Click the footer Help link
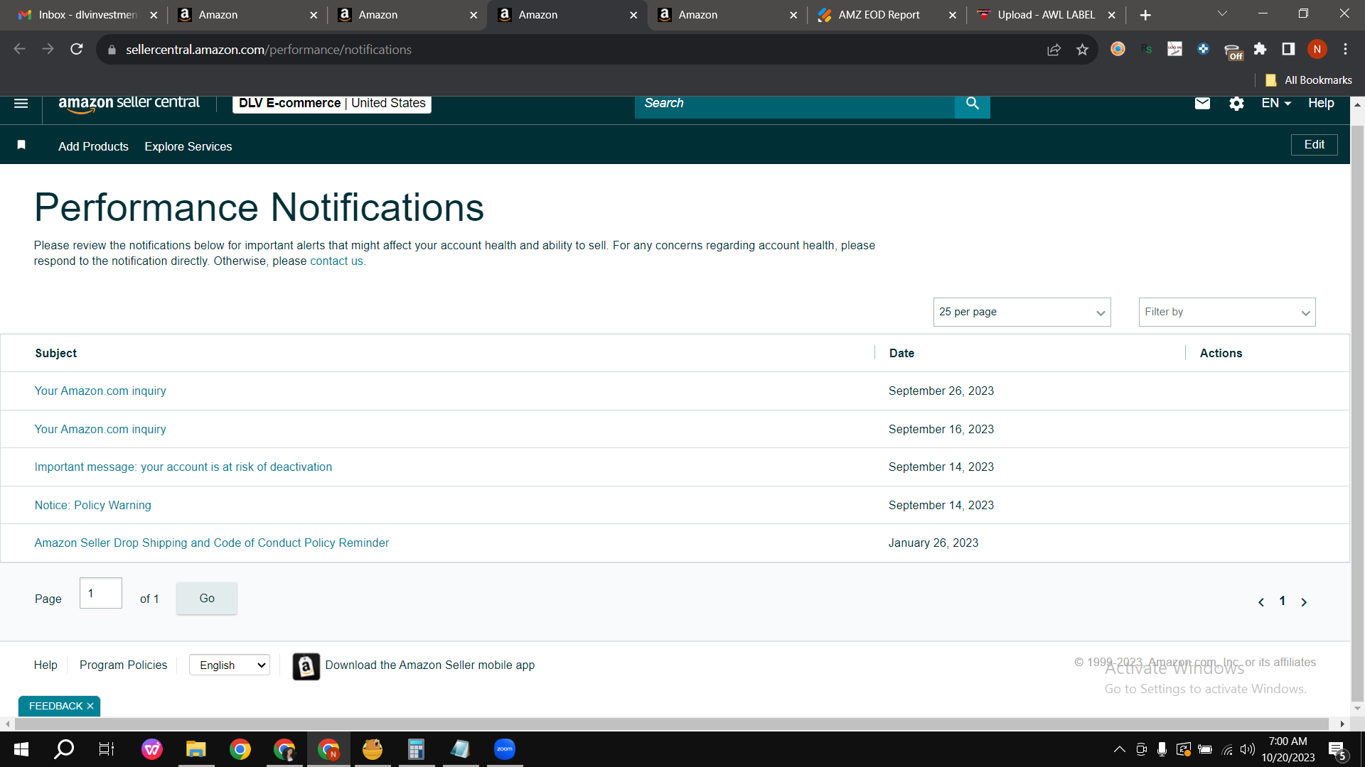The image size is (1365, 767). [x=45, y=665]
